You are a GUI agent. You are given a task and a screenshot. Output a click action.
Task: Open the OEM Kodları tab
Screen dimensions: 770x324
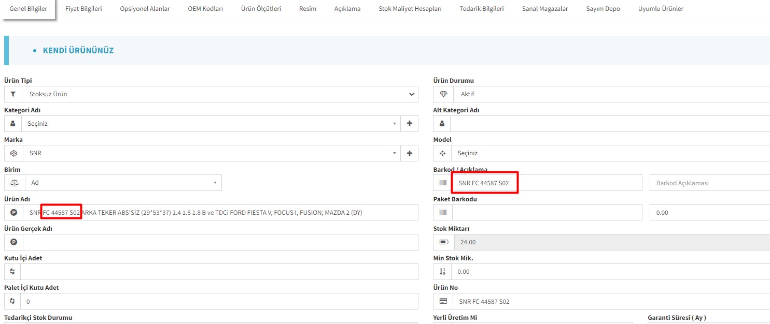[205, 9]
